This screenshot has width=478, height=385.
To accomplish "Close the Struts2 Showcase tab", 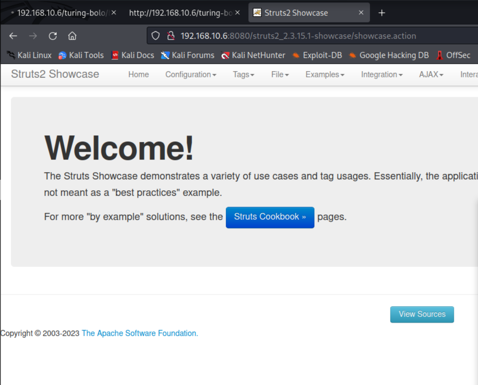I will [x=361, y=12].
